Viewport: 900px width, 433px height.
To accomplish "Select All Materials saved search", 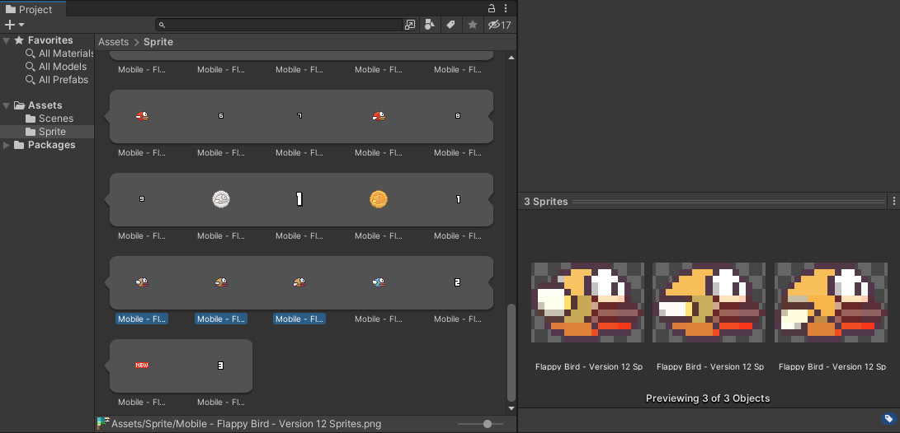I will (60, 54).
